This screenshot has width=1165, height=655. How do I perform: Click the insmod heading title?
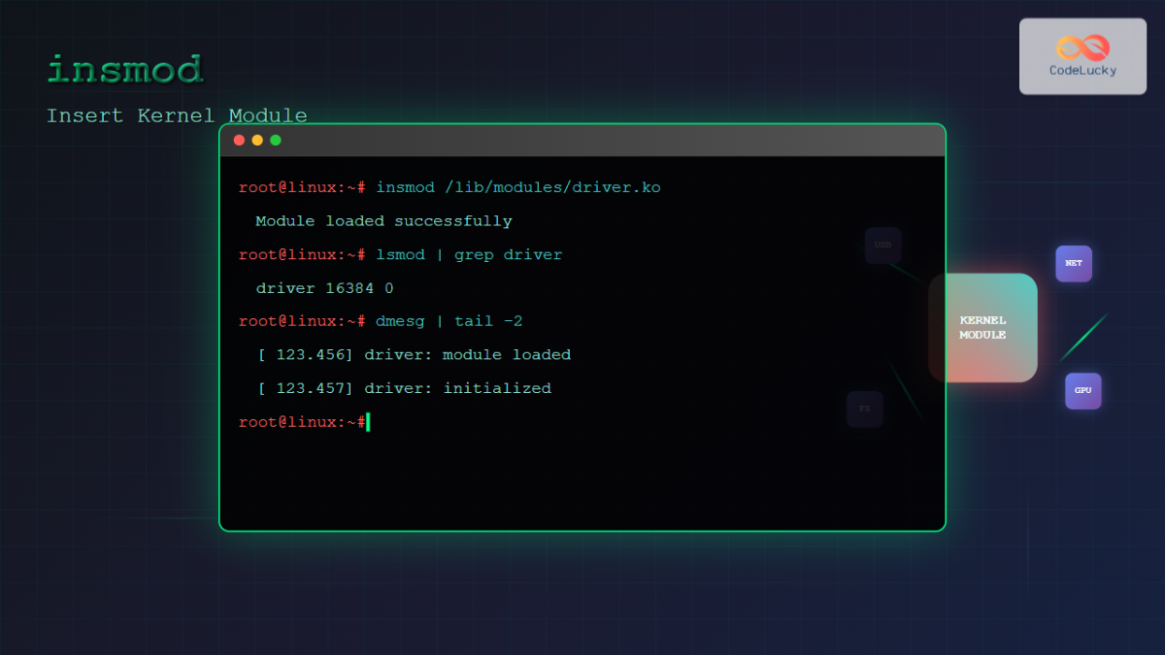pos(125,70)
